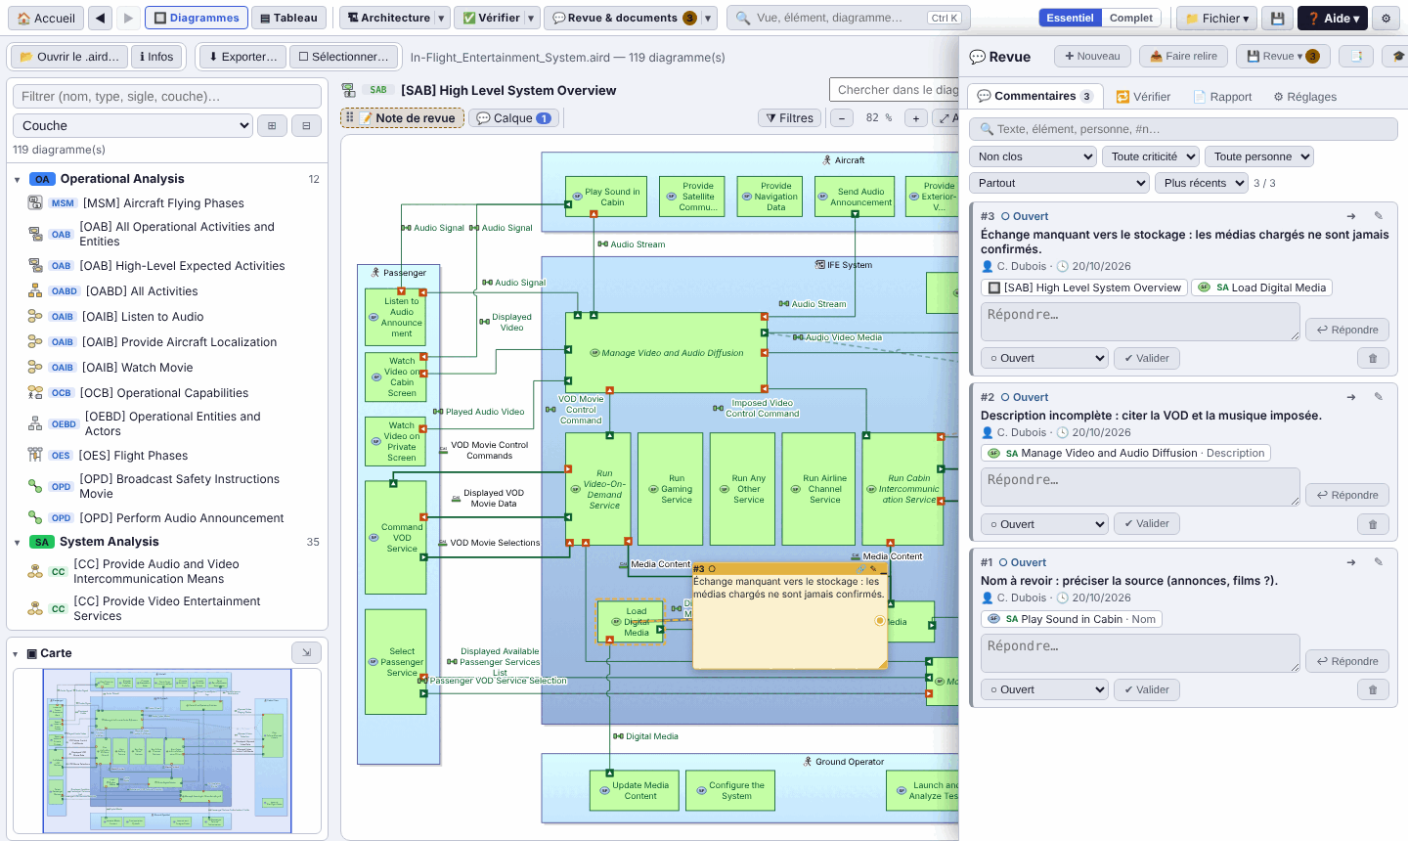
Task: Delete comment #3 with the trash icon
Action: click(1373, 358)
